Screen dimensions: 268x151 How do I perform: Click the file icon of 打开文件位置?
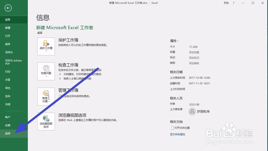172,128
